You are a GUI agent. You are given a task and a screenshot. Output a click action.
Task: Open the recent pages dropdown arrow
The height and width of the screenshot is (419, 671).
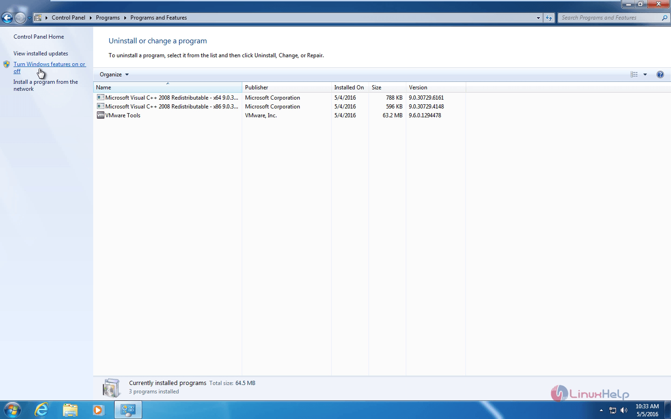(x=29, y=18)
